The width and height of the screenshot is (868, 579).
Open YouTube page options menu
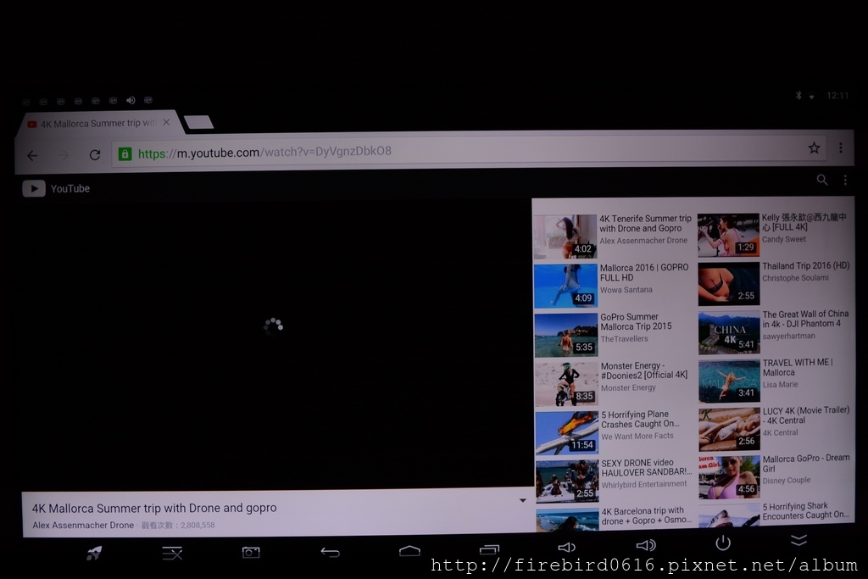click(845, 180)
